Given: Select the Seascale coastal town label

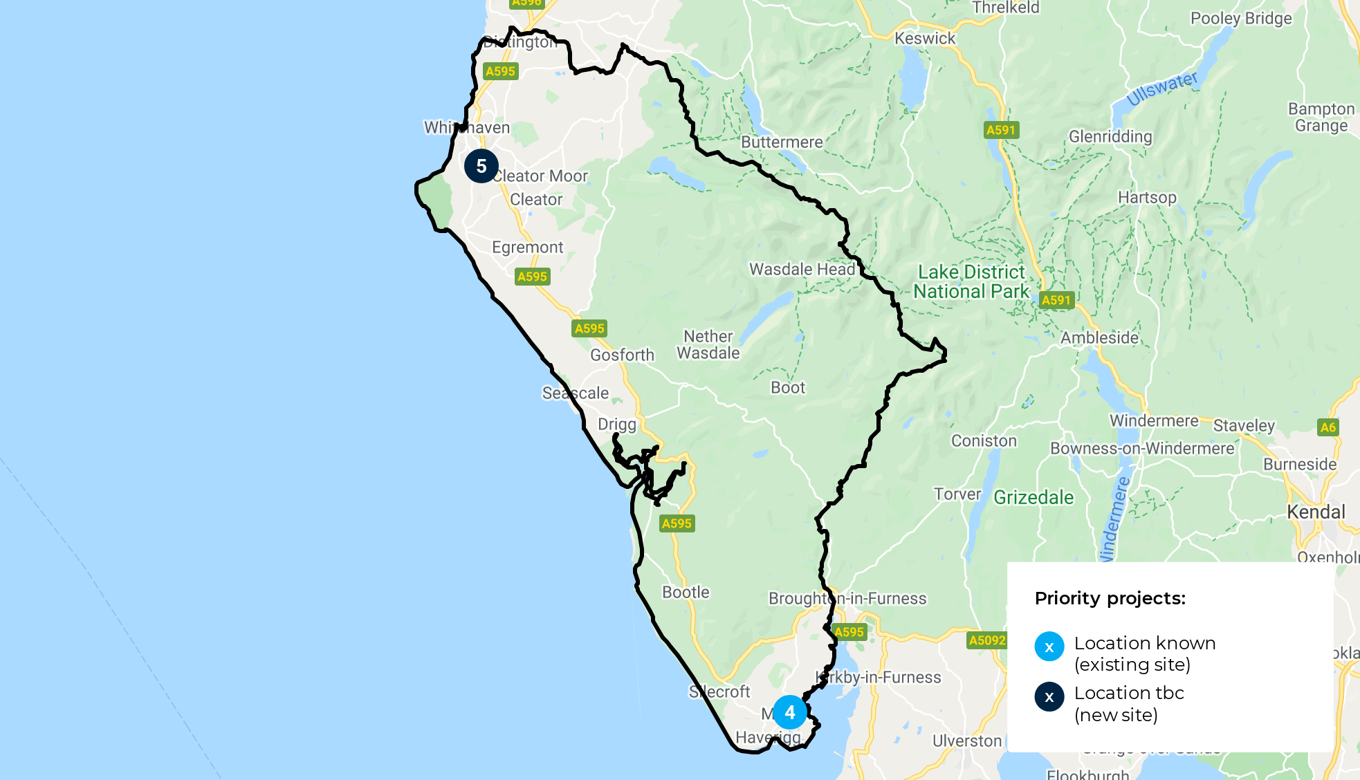Looking at the screenshot, I should click(x=576, y=393).
